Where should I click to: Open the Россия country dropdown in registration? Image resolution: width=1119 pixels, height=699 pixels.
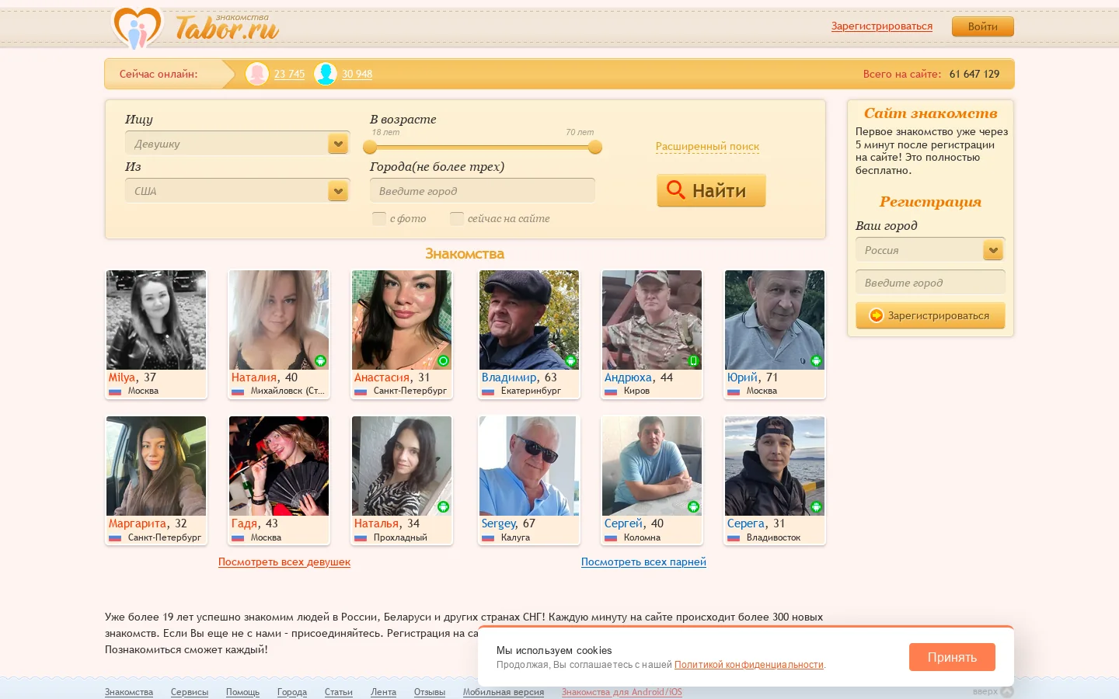click(x=930, y=250)
